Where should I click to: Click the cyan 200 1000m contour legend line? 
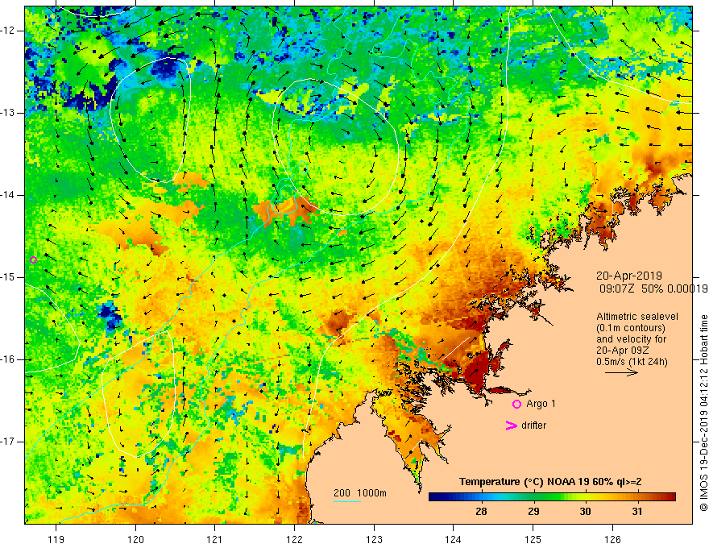(x=346, y=501)
